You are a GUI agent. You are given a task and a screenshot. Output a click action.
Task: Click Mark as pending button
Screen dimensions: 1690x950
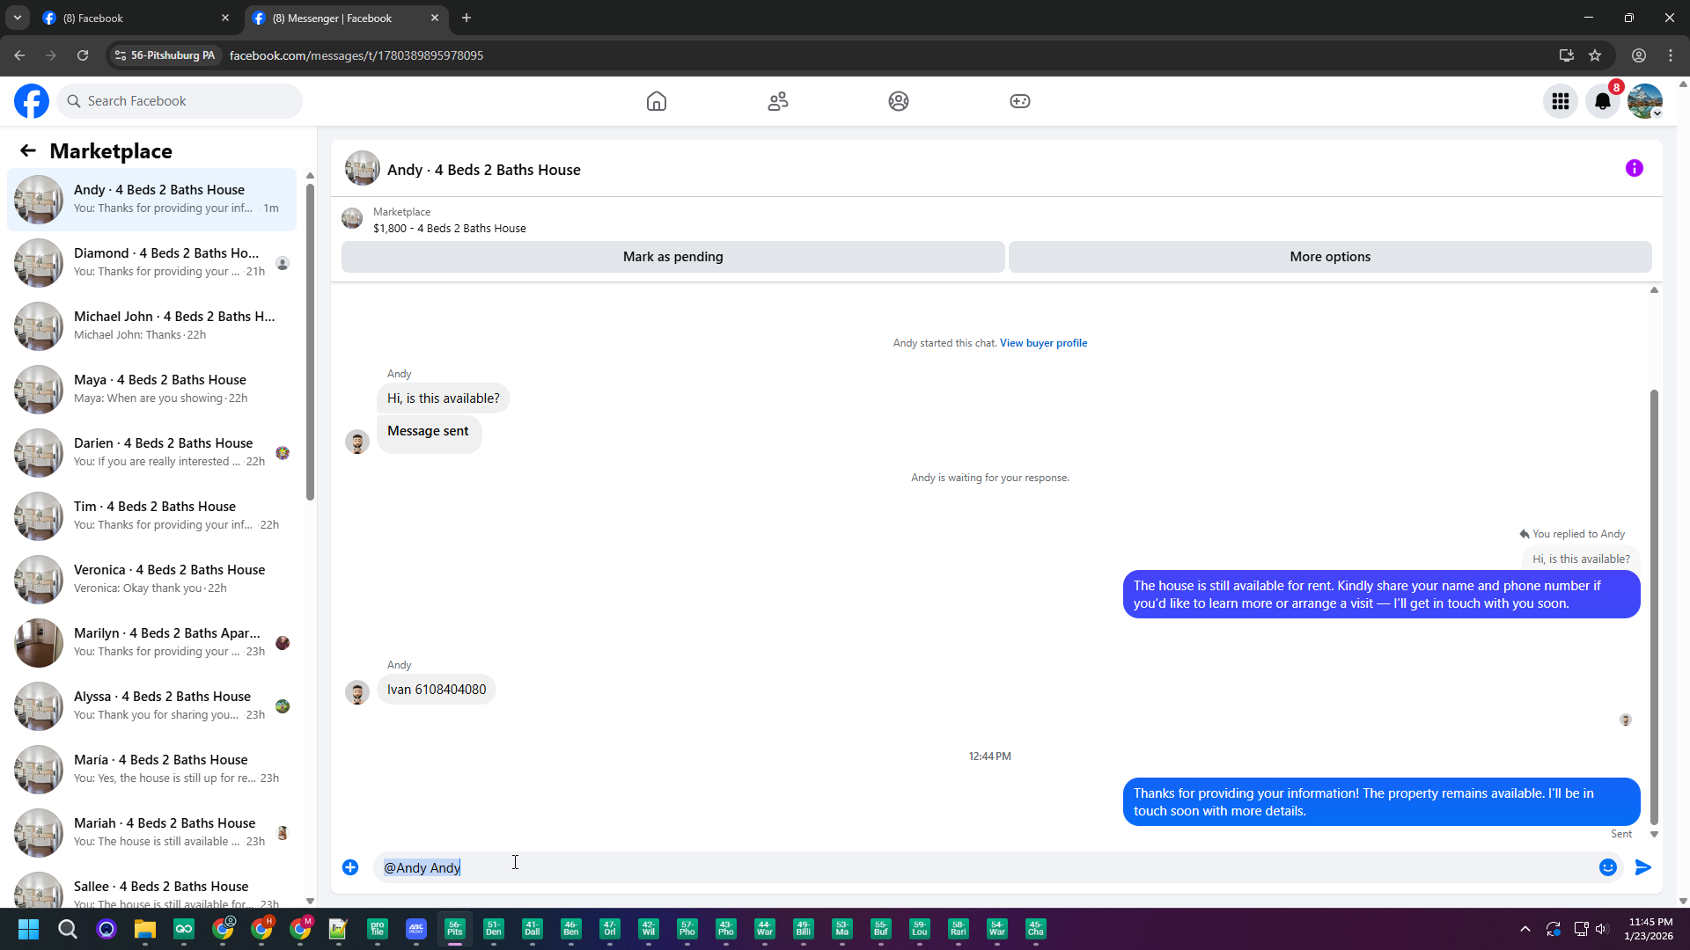click(x=672, y=257)
